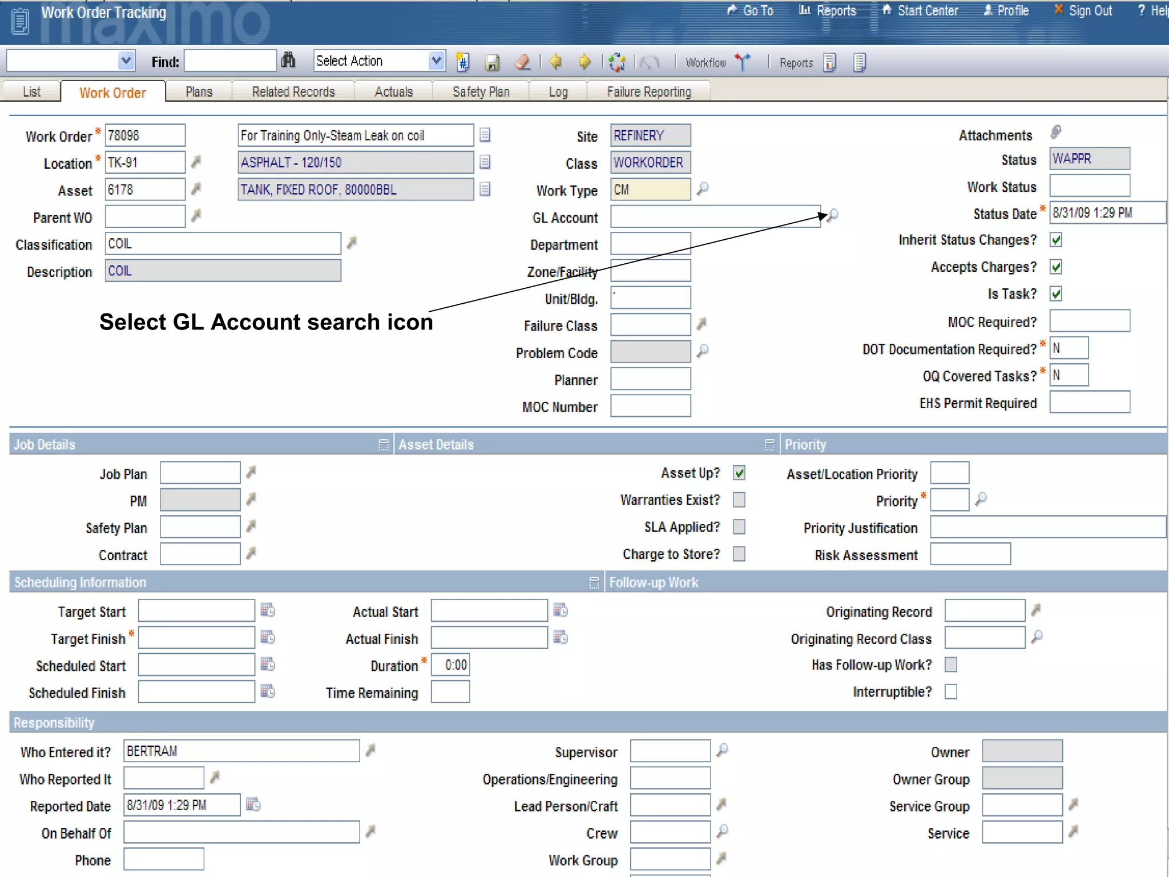Open the Asset detail menu arrow

(x=196, y=188)
